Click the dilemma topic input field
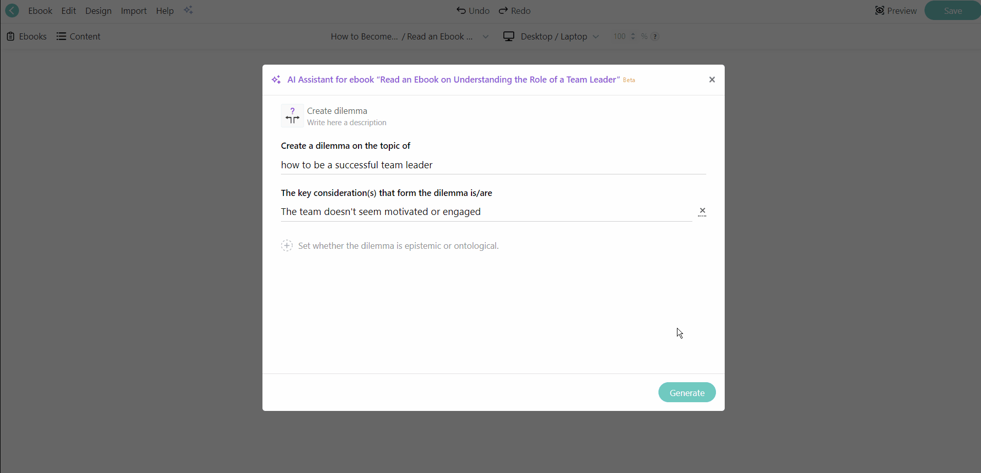 point(493,165)
